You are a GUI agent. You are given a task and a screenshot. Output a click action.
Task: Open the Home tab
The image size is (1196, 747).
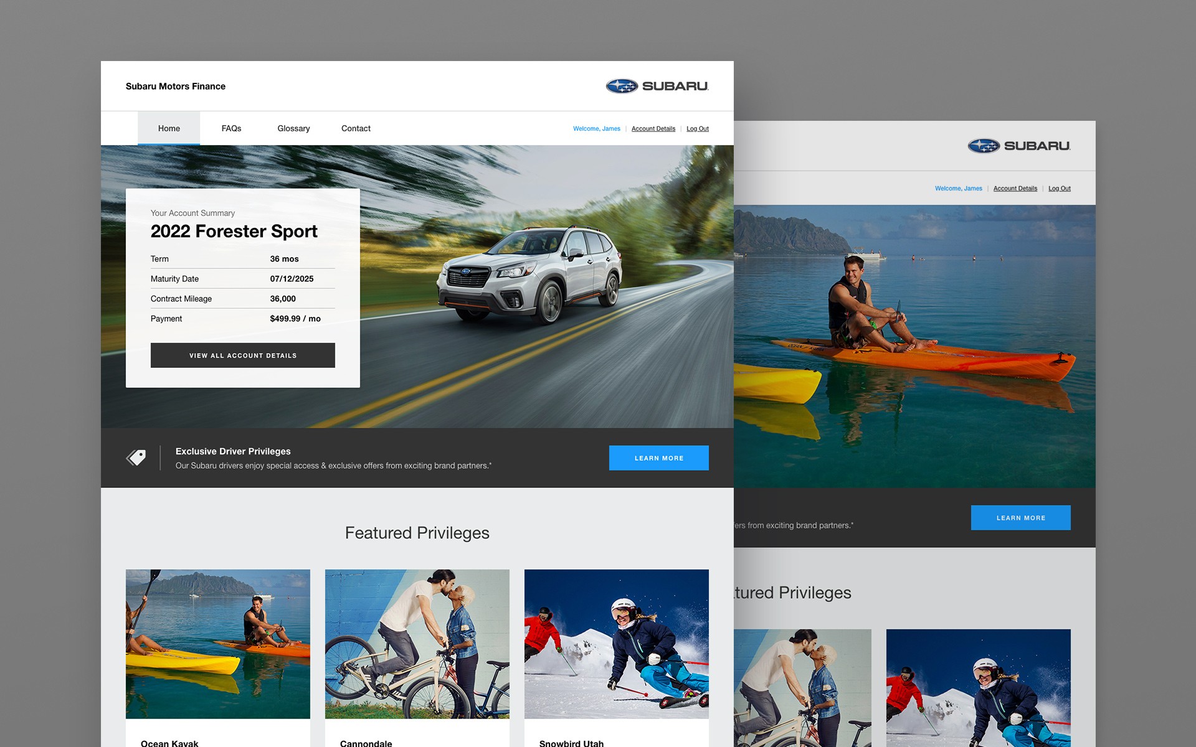click(169, 128)
